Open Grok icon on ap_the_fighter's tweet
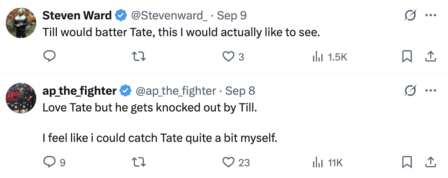Screen dimensions: 448x178 (x=411, y=91)
